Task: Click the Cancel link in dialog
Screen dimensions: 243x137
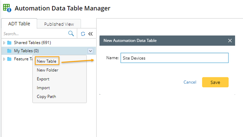Action: (190, 82)
